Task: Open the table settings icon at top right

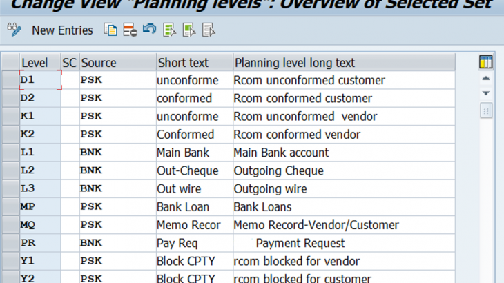Action: (x=485, y=62)
